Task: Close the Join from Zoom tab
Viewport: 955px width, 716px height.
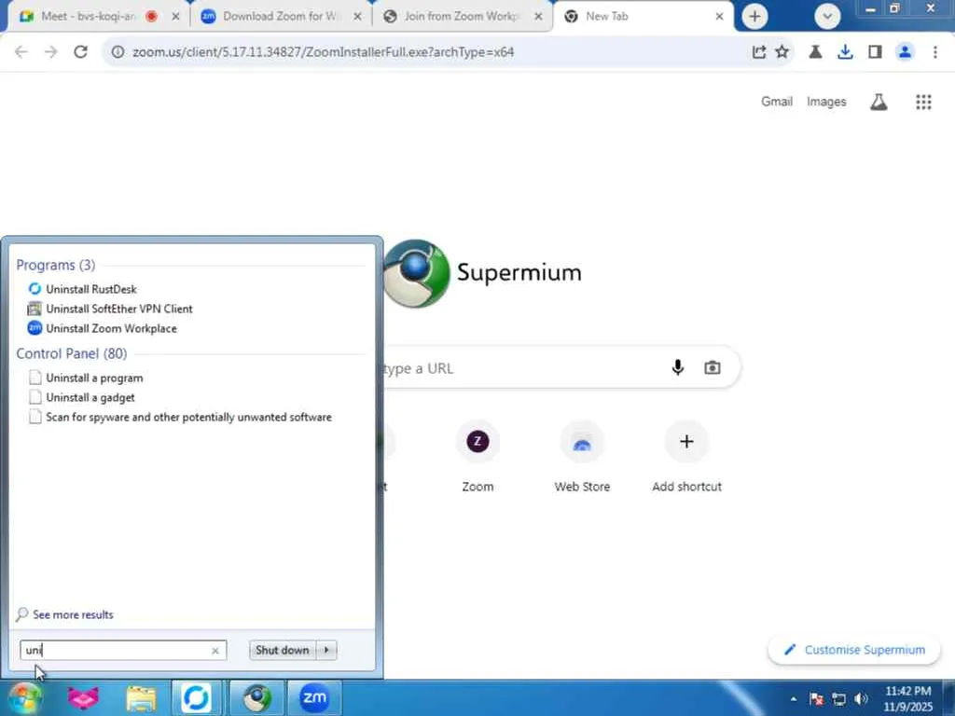Action: [538, 17]
